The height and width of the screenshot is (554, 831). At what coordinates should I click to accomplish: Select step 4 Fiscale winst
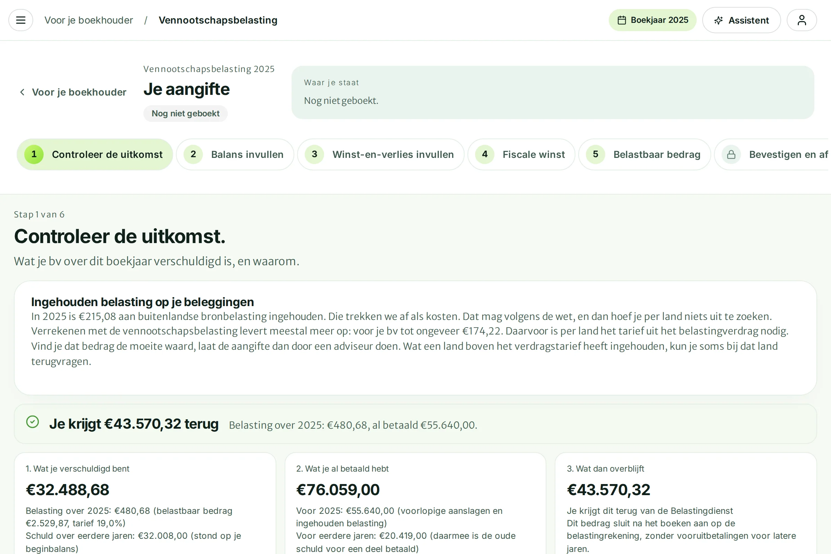coord(521,154)
